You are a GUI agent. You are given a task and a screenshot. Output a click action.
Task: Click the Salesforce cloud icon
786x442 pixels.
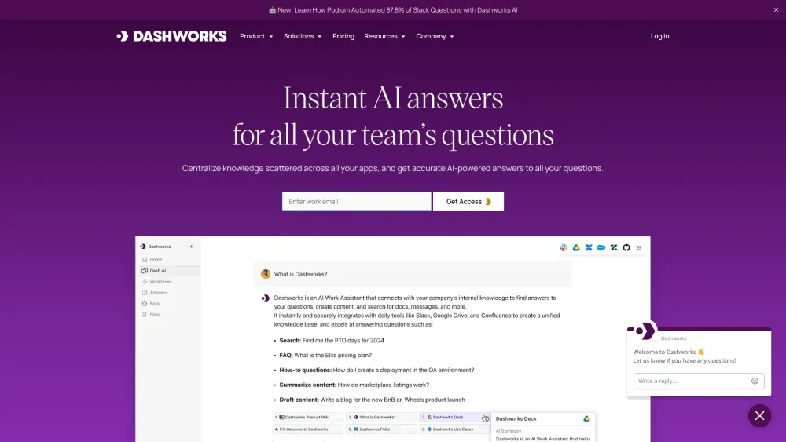tap(601, 247)
